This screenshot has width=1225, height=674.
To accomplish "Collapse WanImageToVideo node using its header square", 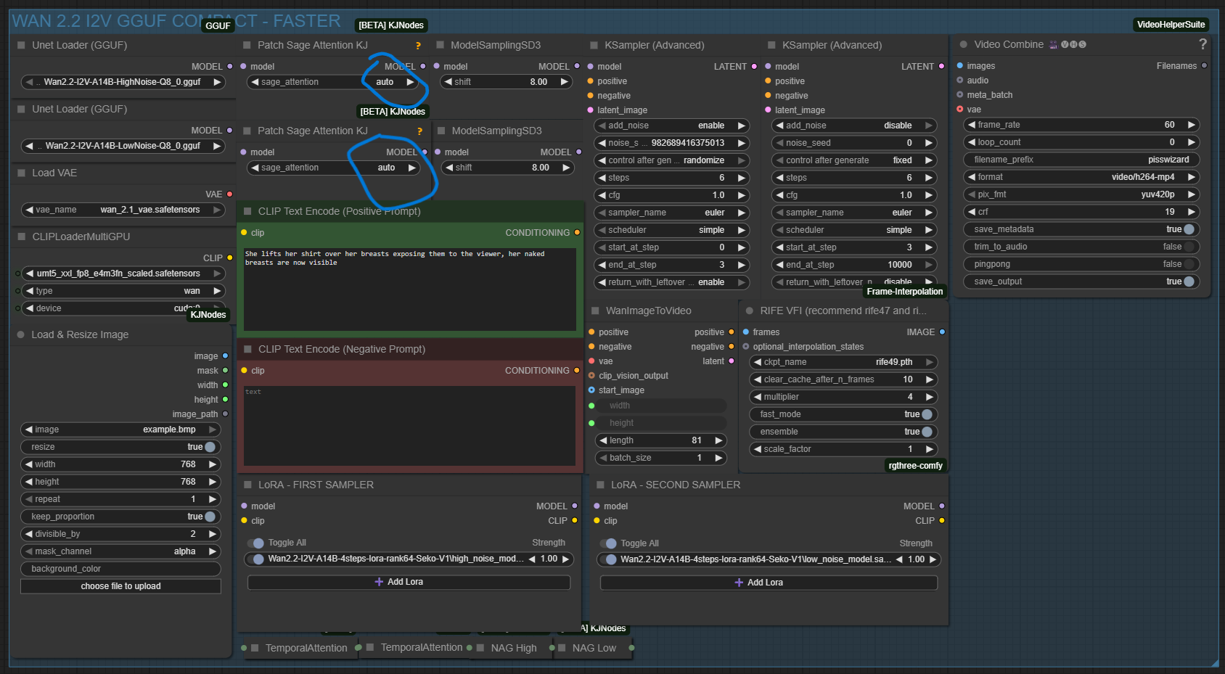I will [594, 311].
